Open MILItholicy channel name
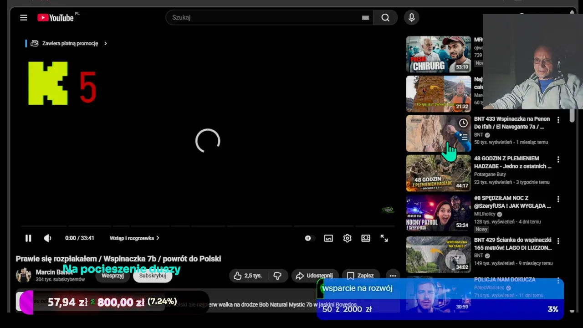The width and height of the screenshot is (583, 328). pyautogui.click(x=485, y=214)
